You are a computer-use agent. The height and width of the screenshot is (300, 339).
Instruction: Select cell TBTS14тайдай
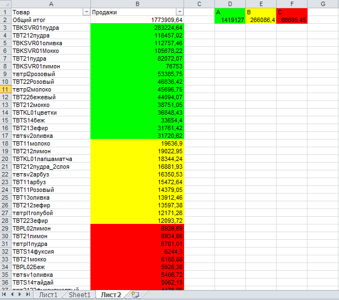point(51,282)
